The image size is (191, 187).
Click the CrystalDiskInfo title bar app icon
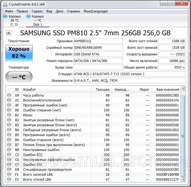tap(5, 4)
